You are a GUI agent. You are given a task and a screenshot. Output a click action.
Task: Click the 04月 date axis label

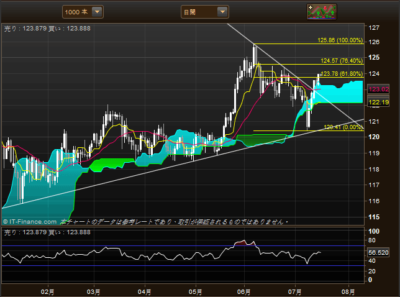tap(144, 291)
